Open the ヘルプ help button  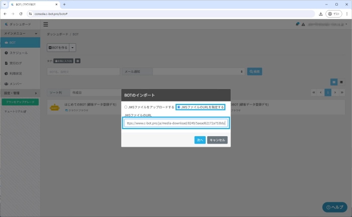pyautogui.click(x=334, y=207)
